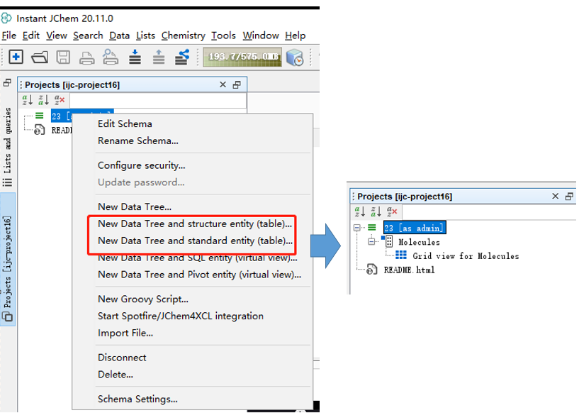The image size is (579, 413).
Task: Restore right Projects panel window icon
Action: [x=569, y=197]
